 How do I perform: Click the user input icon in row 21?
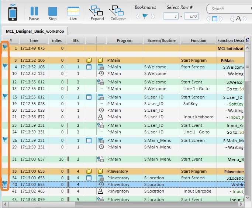(100, 117)
